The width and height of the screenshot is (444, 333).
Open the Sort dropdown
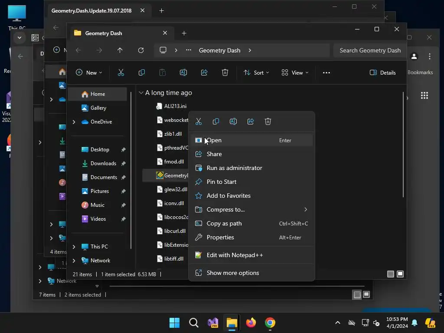point(256,72)
